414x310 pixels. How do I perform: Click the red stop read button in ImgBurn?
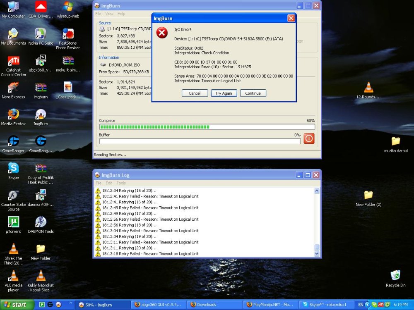point(309,138)
